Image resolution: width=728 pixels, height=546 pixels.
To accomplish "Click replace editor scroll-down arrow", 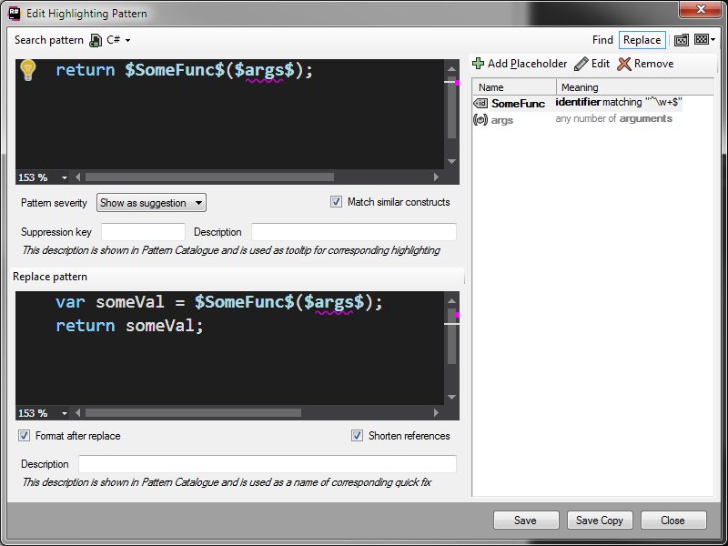I will pyautogui.click(x=451, y=397).
